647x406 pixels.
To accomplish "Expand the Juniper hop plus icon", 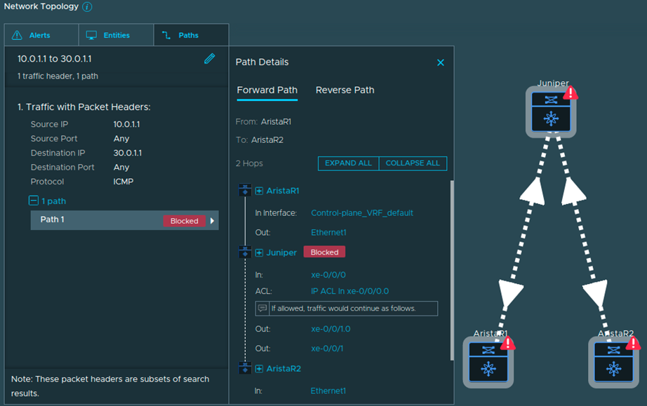I will point(259,252).
